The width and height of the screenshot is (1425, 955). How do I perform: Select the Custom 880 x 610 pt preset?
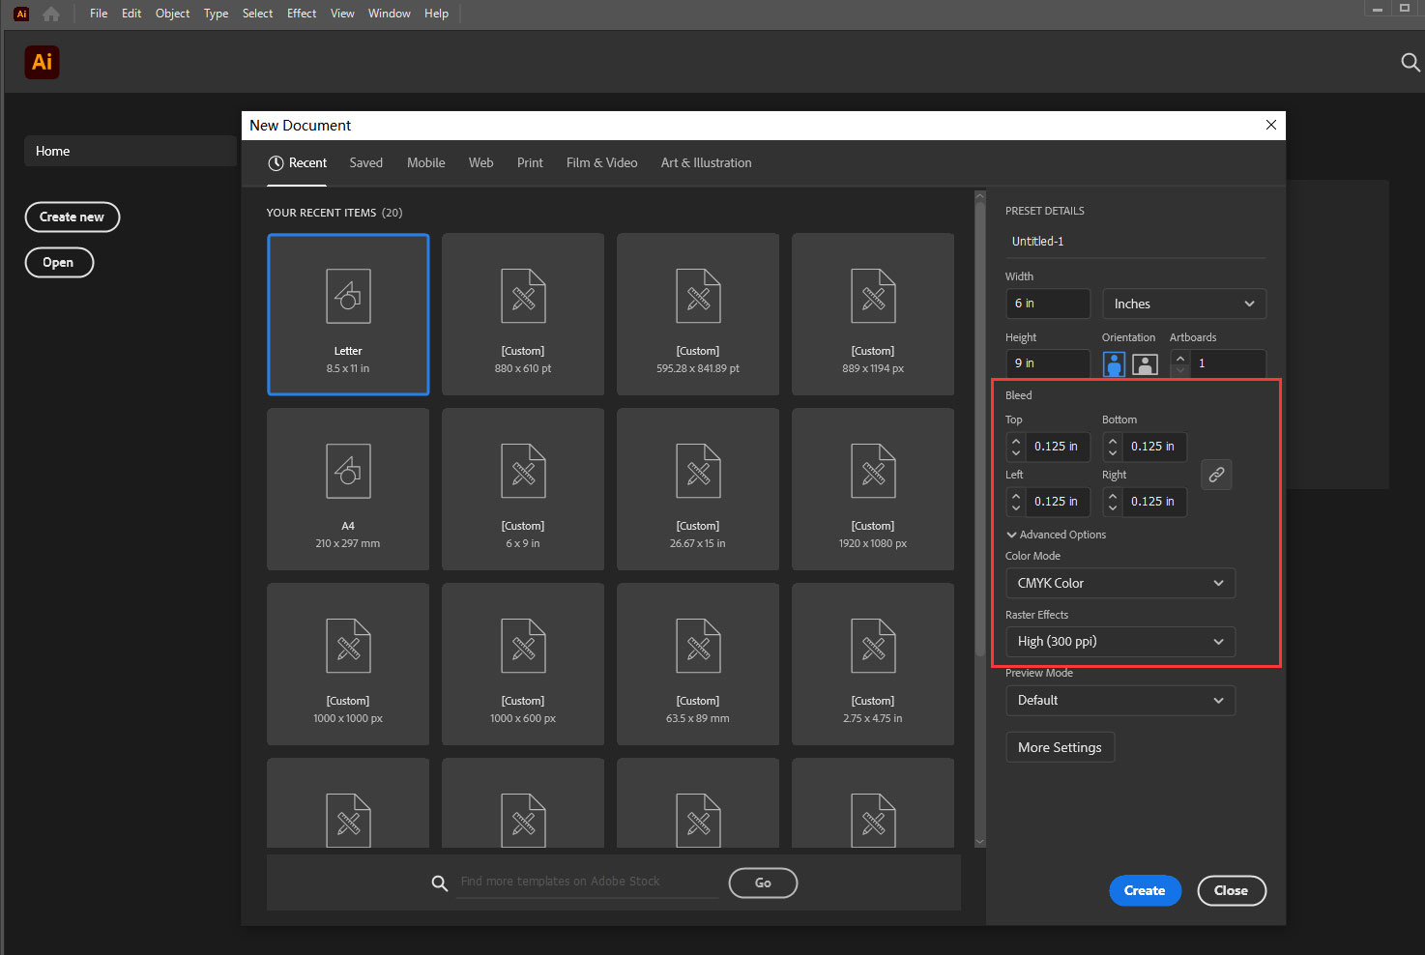[523, 314]
